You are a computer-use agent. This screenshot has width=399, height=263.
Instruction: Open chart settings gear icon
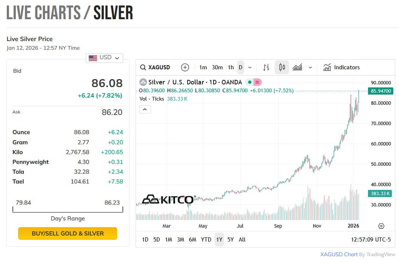pyautogui.click(x=381, y=226)
